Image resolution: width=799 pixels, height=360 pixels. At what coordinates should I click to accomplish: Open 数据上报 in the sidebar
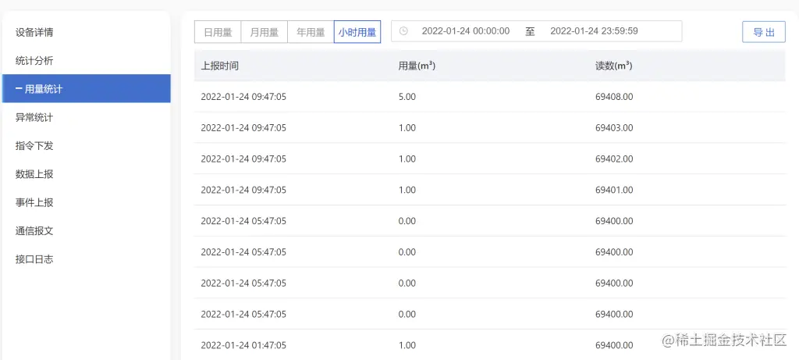pos(34,174)
